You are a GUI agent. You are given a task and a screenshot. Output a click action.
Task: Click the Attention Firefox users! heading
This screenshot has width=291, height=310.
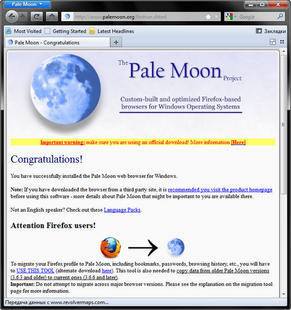pos(53,225)
